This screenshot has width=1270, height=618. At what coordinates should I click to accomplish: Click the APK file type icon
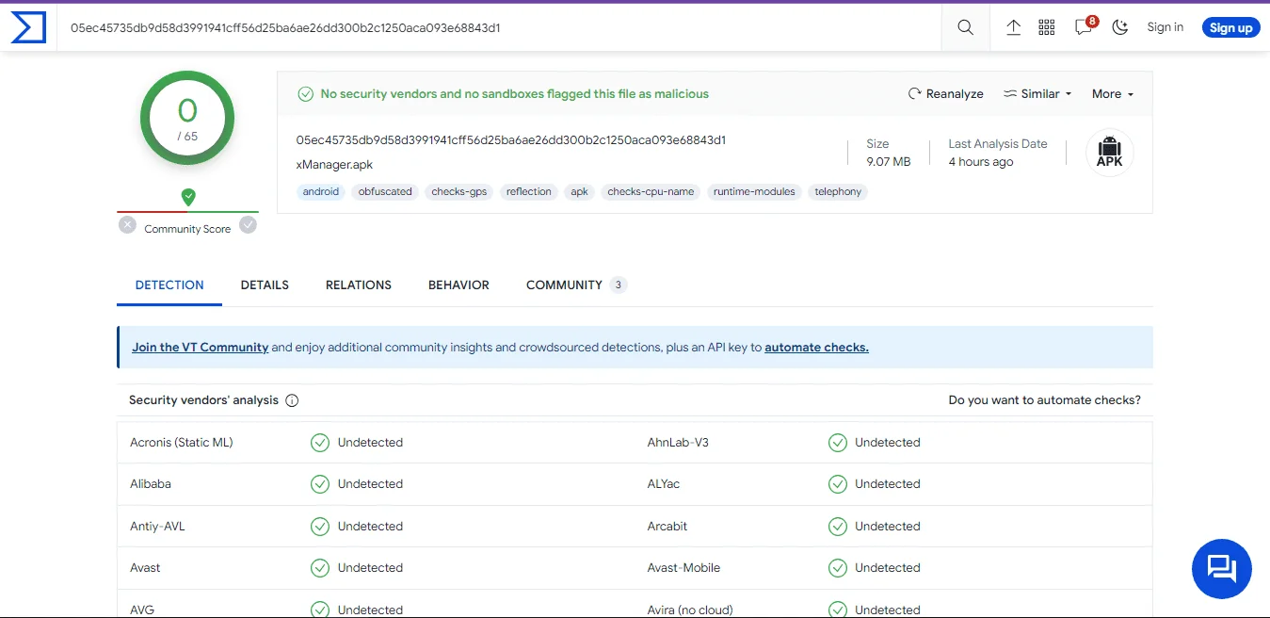pyautogui.click(x=1109, y=152)
